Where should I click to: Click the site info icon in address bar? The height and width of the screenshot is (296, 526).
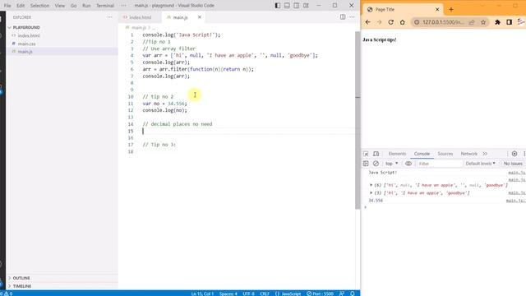tap(417, 22)
